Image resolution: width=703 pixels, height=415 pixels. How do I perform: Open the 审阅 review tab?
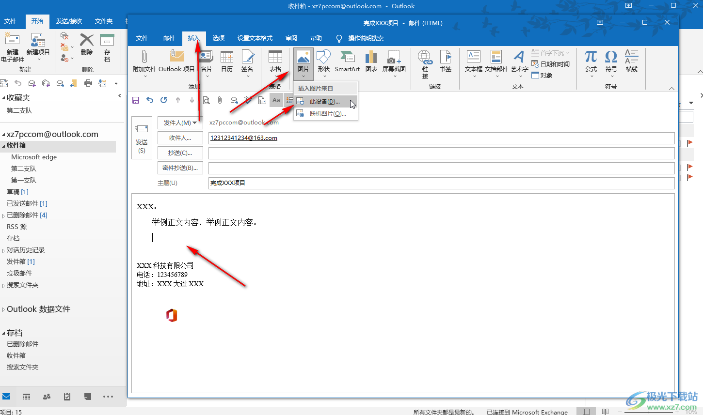pyautogui.click(x=291, y=38)
